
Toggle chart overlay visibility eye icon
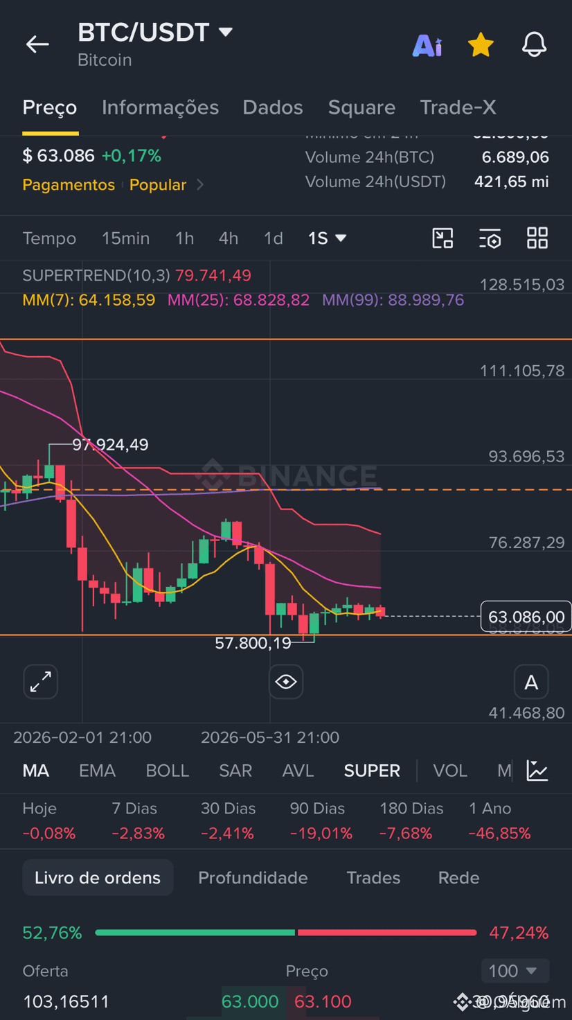(286, 682)
